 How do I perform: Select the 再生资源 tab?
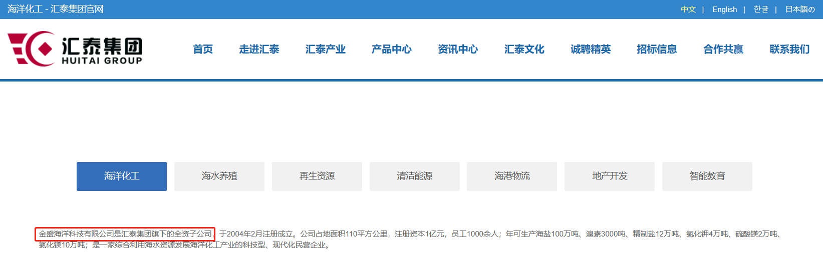(317, 176)
